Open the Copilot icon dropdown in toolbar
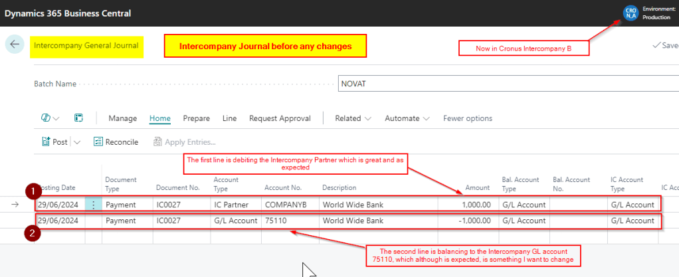 point(50,118)
